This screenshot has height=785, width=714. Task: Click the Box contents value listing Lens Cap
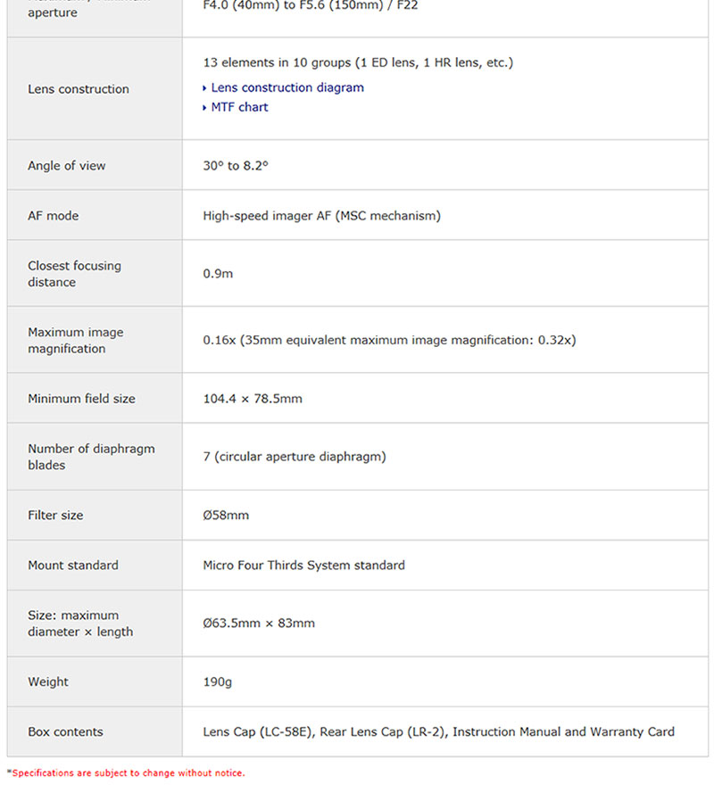pyautogui.click(x=438, y=732)
